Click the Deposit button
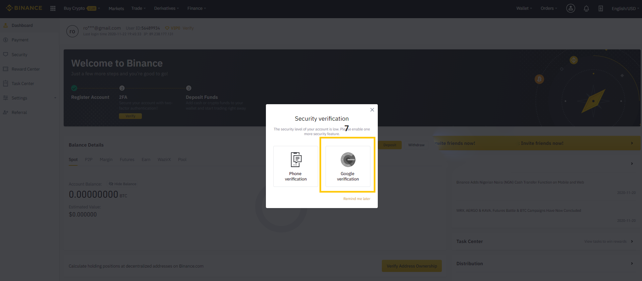 pyautogui.click(x=390, y=145)
